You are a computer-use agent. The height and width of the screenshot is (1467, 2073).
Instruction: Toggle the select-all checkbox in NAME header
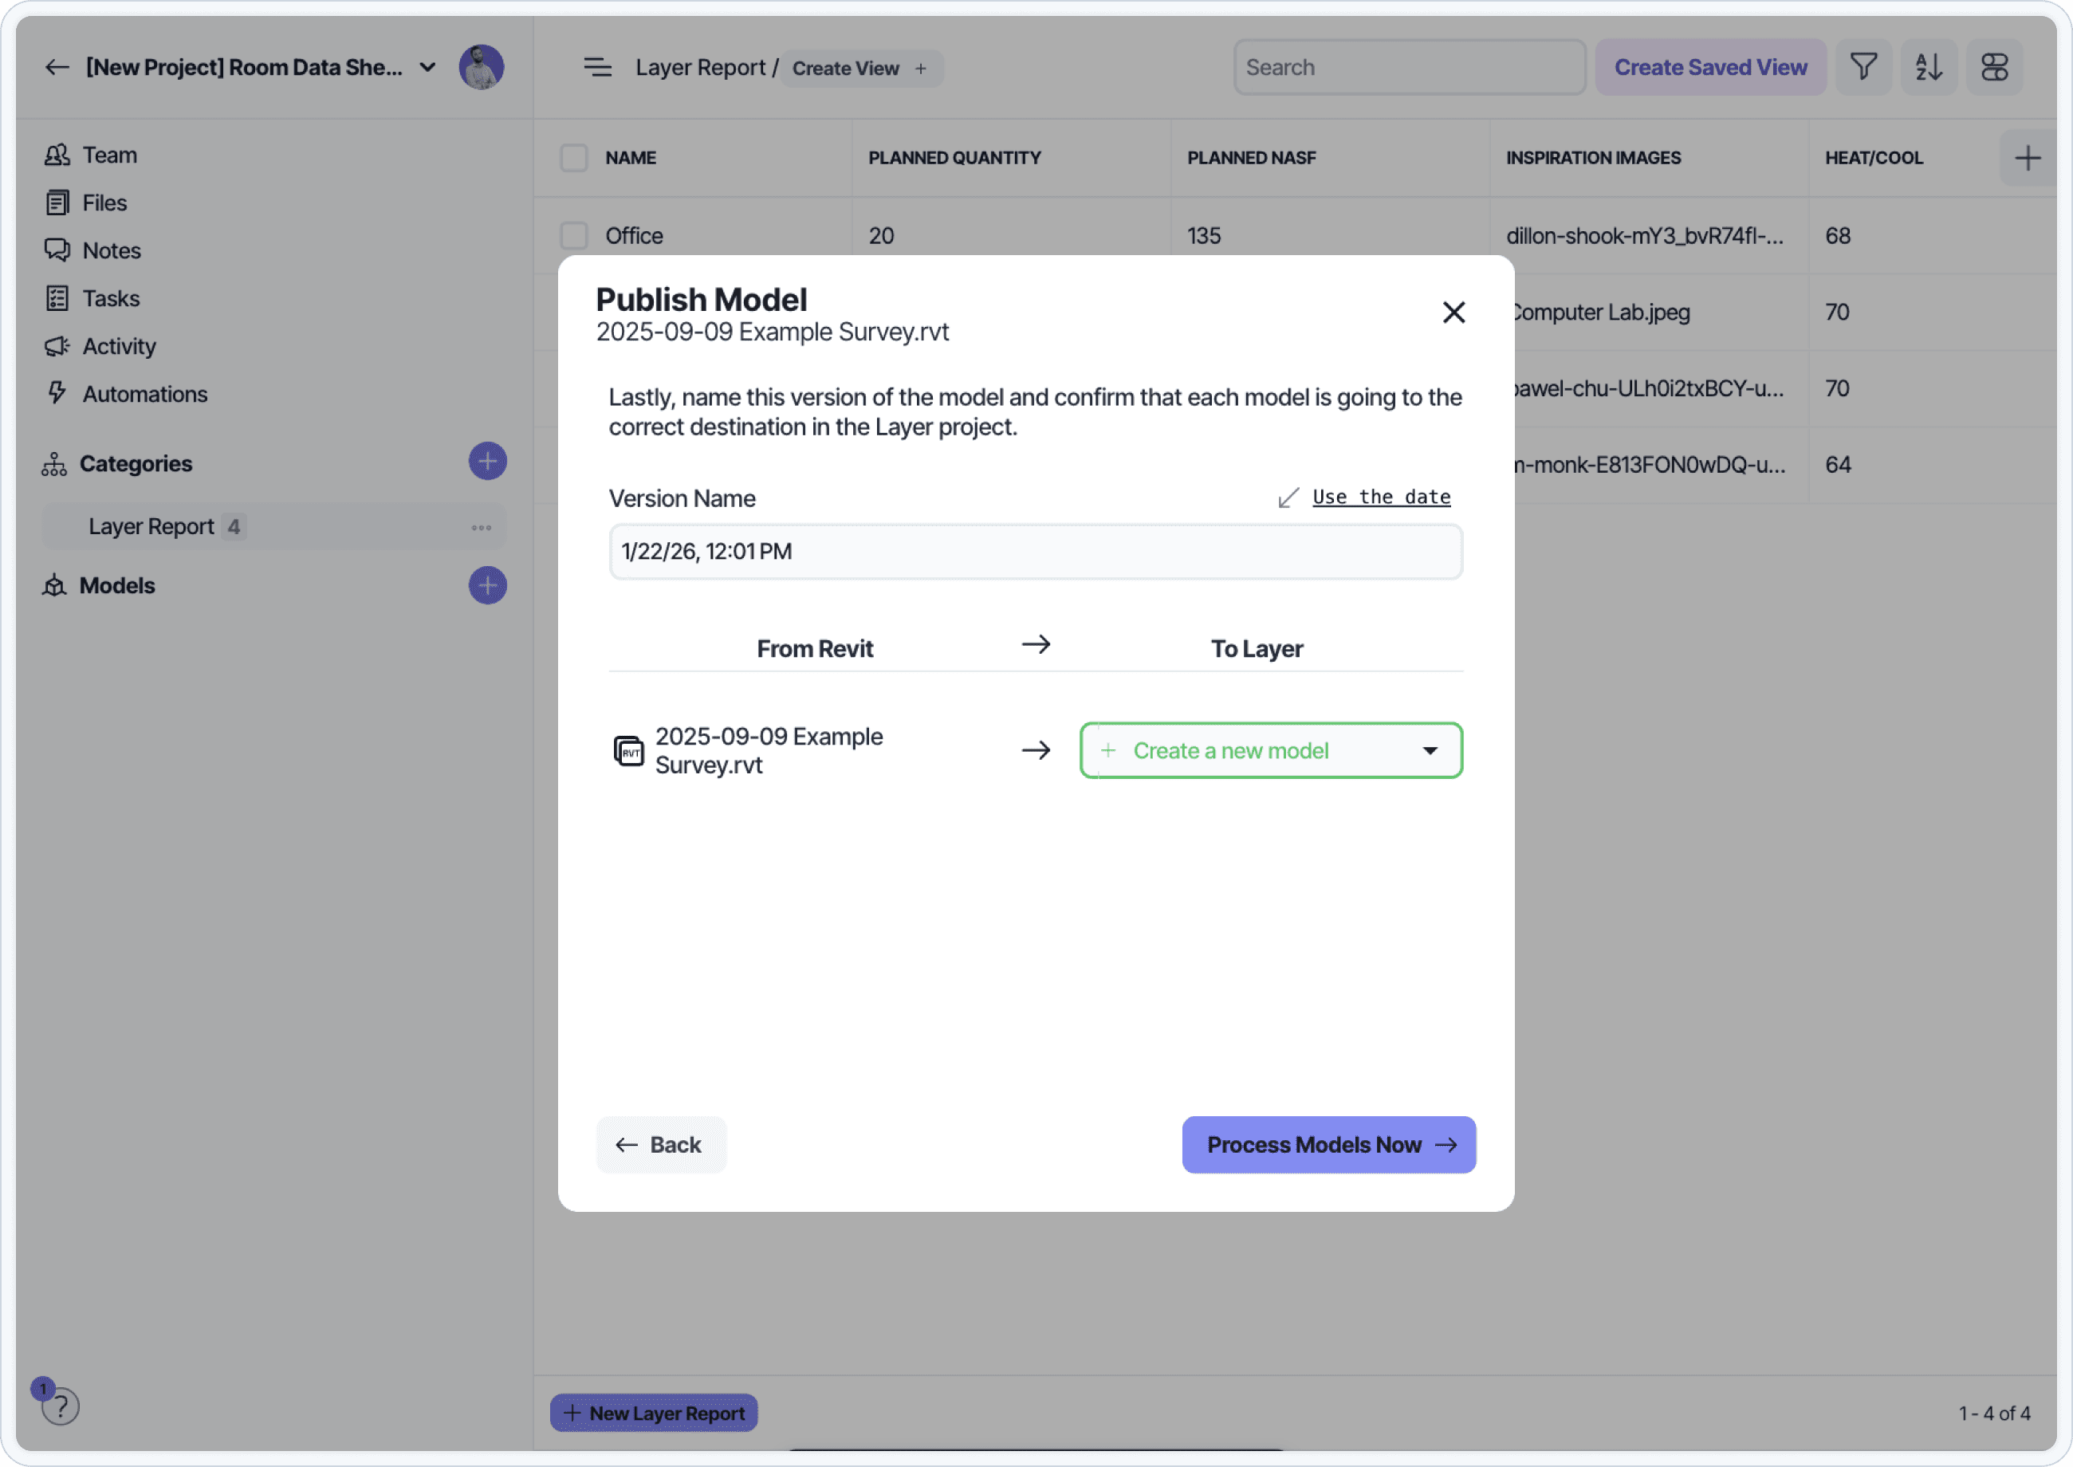tap(573, 158)
